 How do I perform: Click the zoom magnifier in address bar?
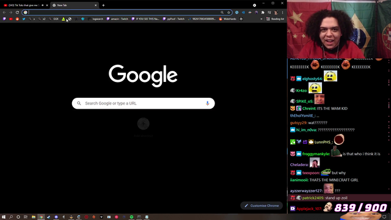pos(222,12)
